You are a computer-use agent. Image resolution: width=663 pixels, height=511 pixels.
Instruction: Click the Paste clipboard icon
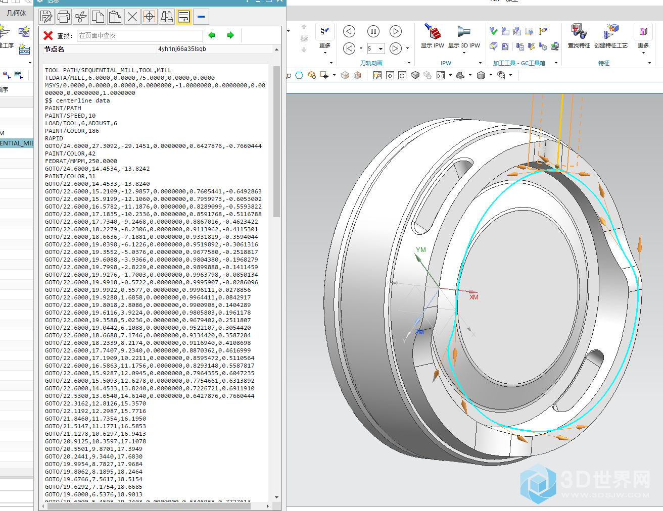tap(115, 17)
